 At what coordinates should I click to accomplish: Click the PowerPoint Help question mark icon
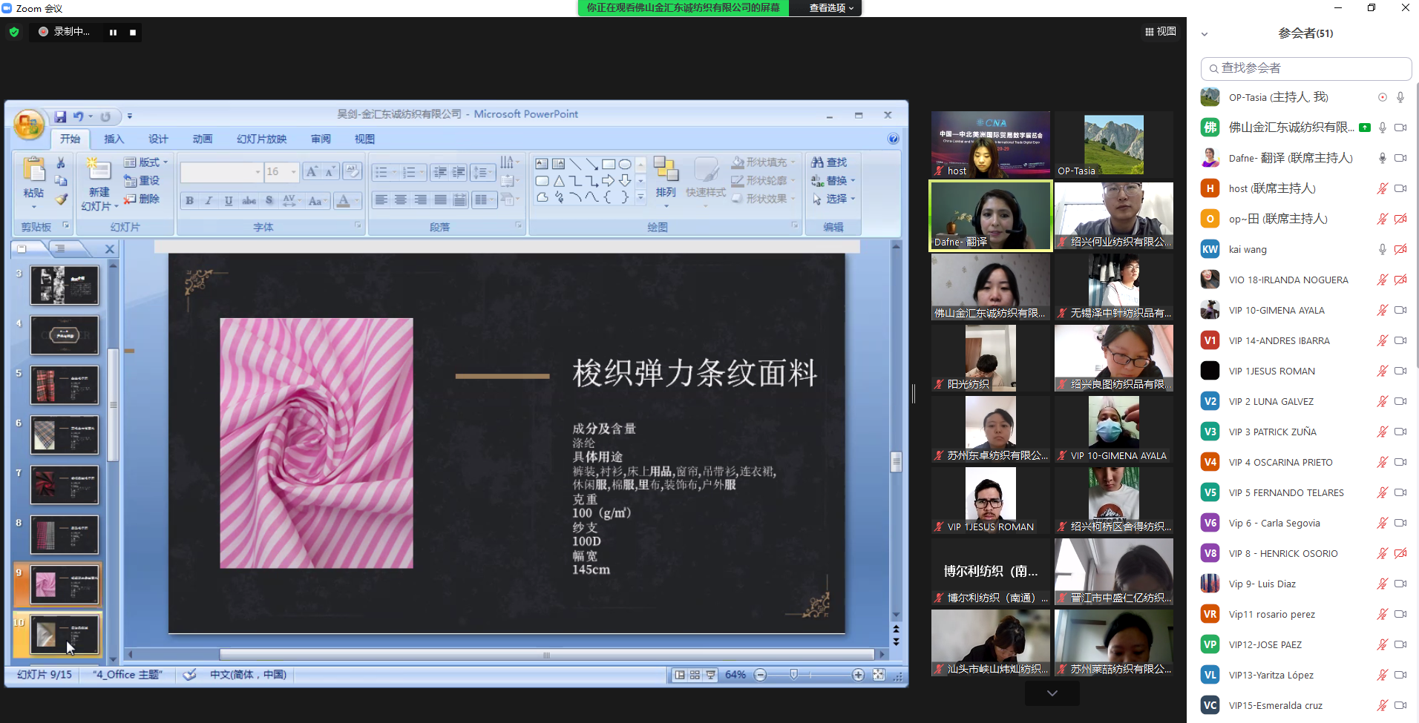[894, 139]
